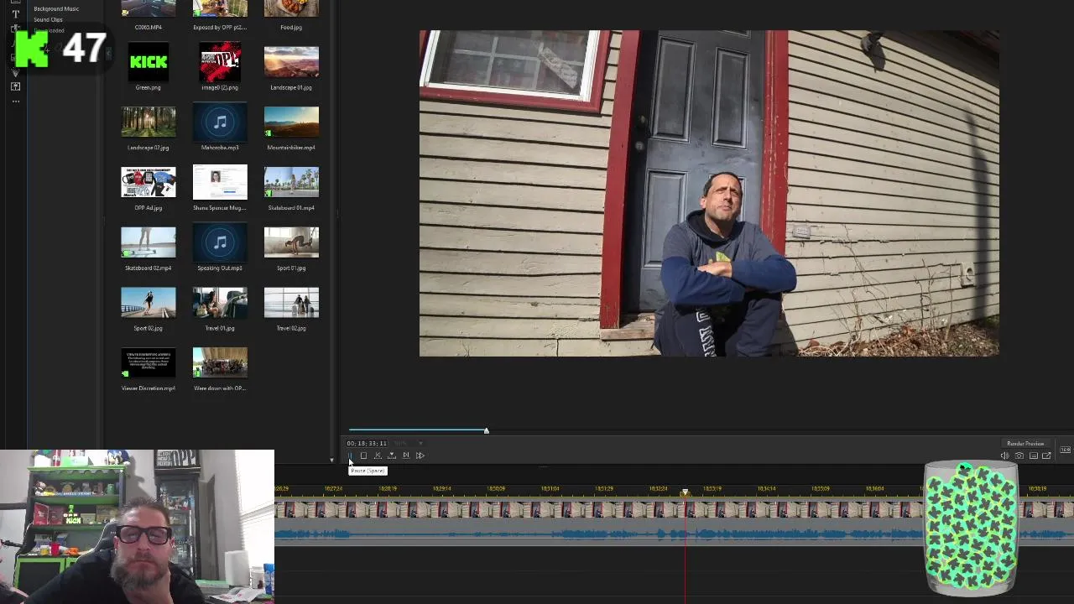
Task: Select the Sport 02.jpg thumbnail
Action: point(149,303)
